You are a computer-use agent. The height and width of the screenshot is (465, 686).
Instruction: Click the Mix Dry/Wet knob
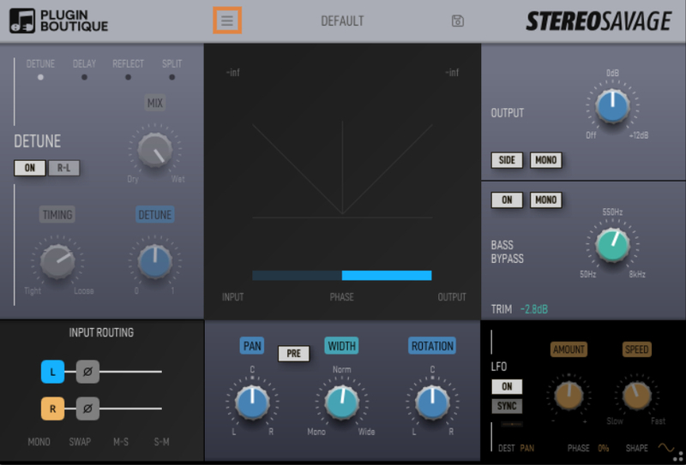155,150
